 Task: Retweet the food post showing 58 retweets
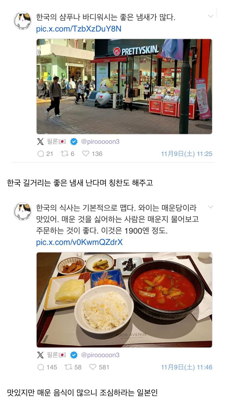tap(68, 367)
